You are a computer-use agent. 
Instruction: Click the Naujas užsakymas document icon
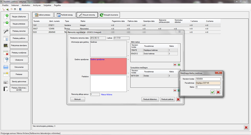(6, 17)
